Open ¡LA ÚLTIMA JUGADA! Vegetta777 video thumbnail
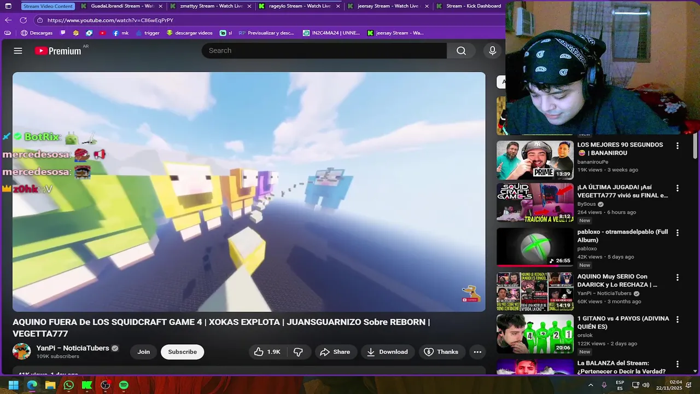The height and width of the screenshot is (394, 700). (535, 203)
